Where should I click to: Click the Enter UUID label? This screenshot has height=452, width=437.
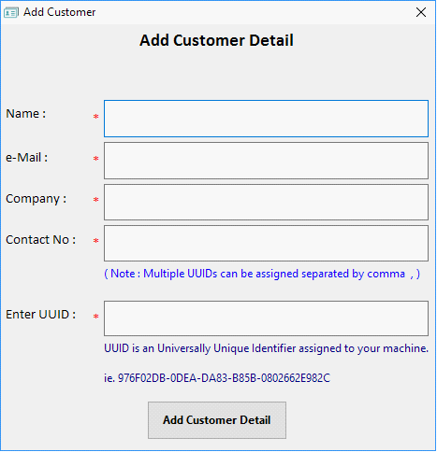point(40,315)
